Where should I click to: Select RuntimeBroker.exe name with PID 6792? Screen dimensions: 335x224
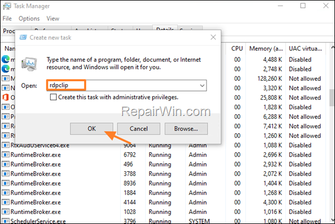click(x=36, y=155)
